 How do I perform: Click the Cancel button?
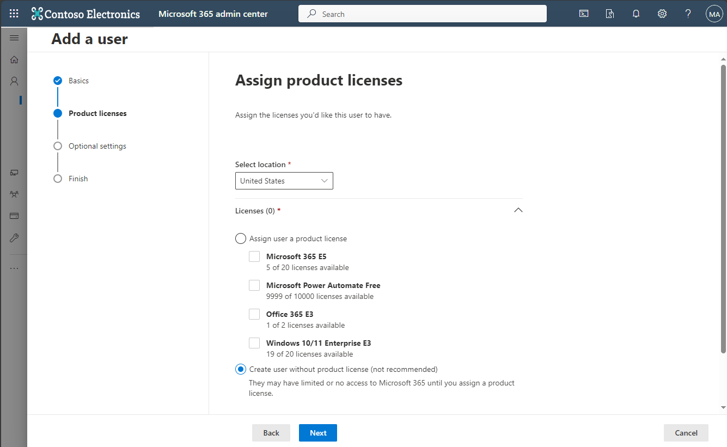coord(686,433)
